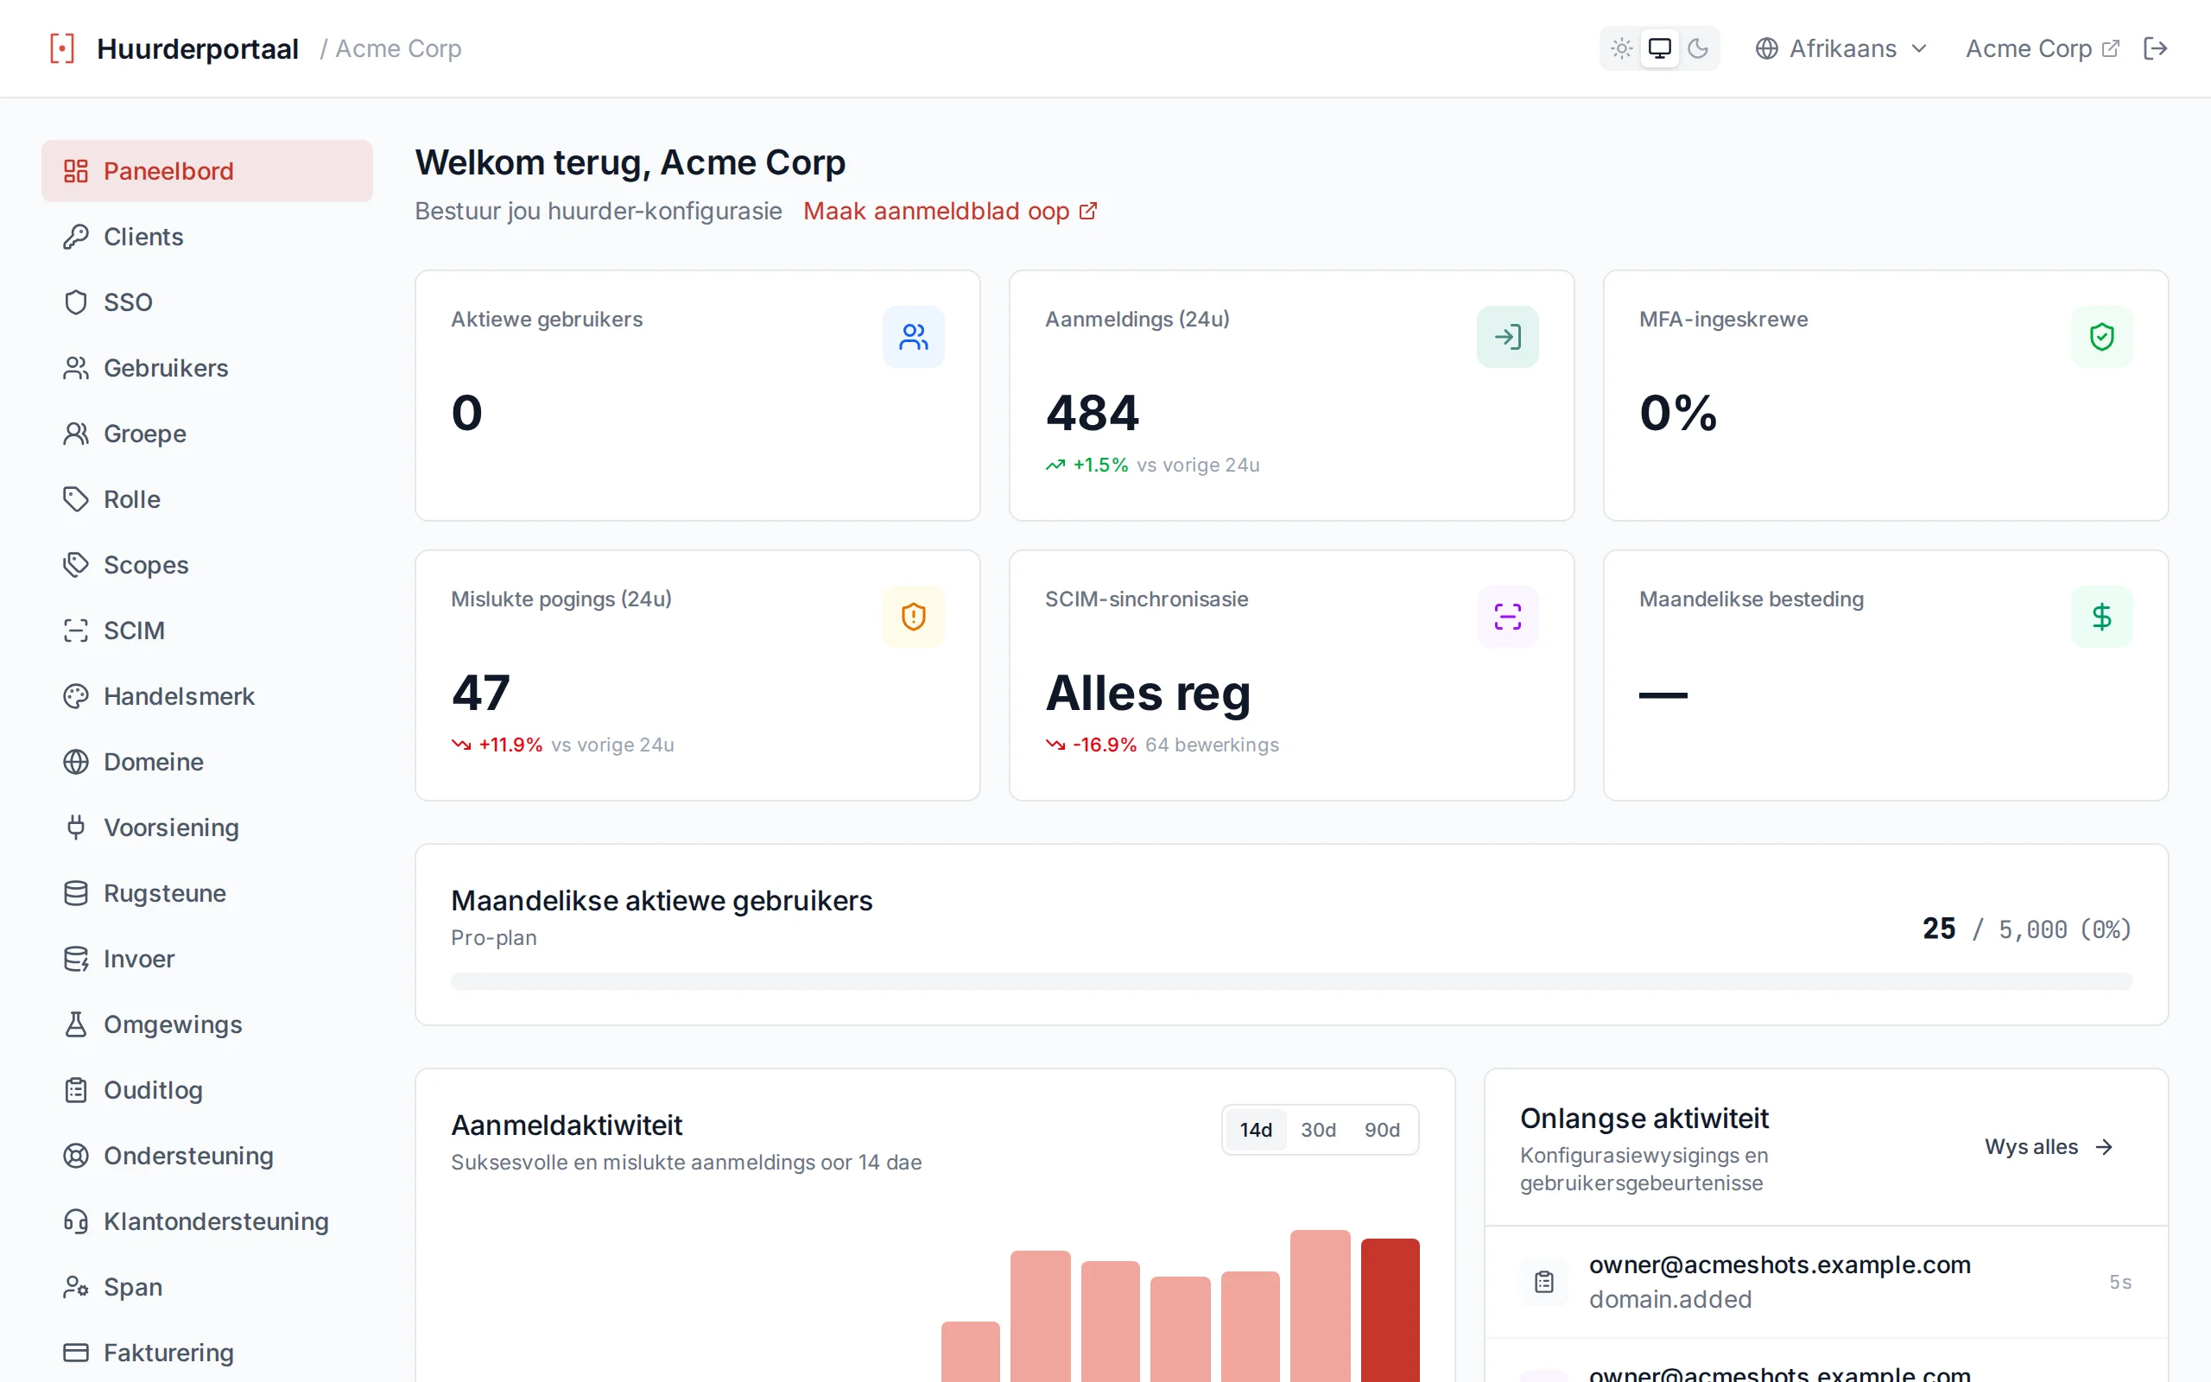Screen dimensions: 2211x1382
Task: Select system theme monitor toggle
Action: coord(1659,48)
